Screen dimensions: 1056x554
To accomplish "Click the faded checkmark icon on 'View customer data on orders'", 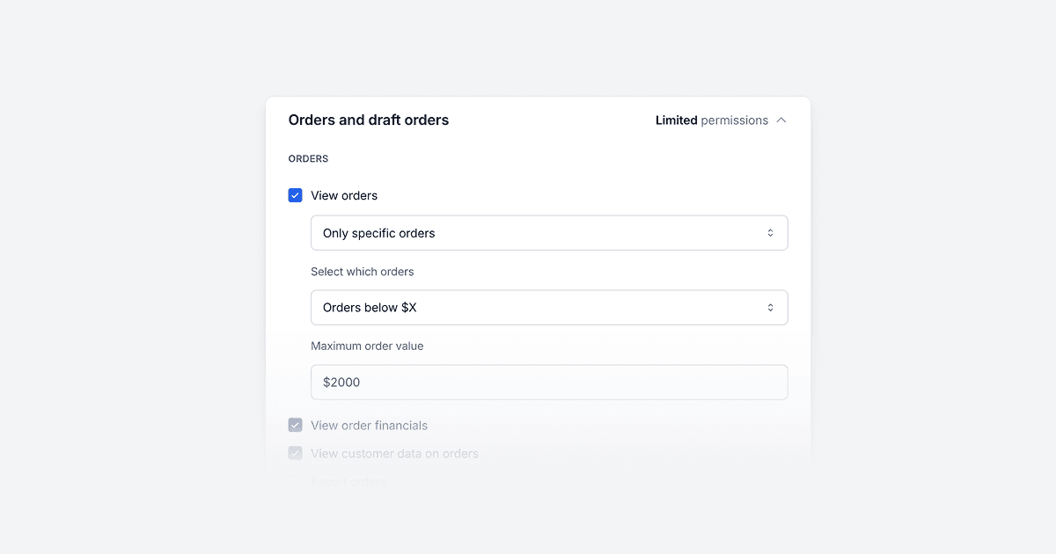I will [x=295, y=453].
